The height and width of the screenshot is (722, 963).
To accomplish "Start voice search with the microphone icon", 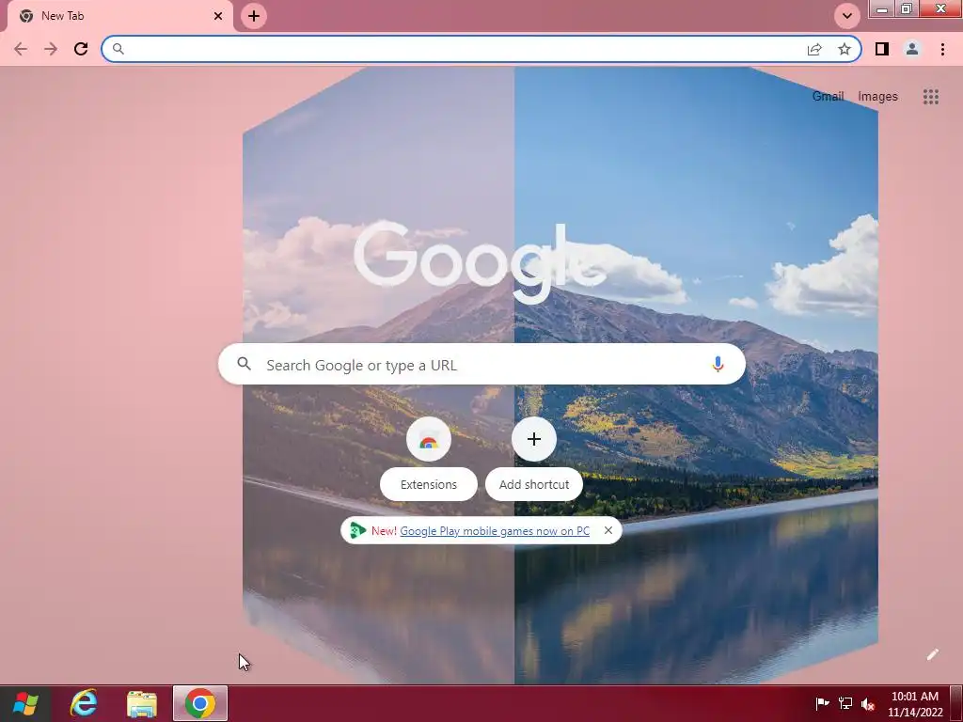I will (718, 364).
